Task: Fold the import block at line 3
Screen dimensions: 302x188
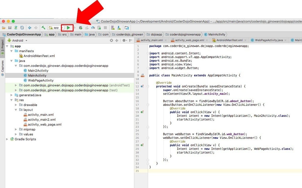Action: tap(147, 53)
